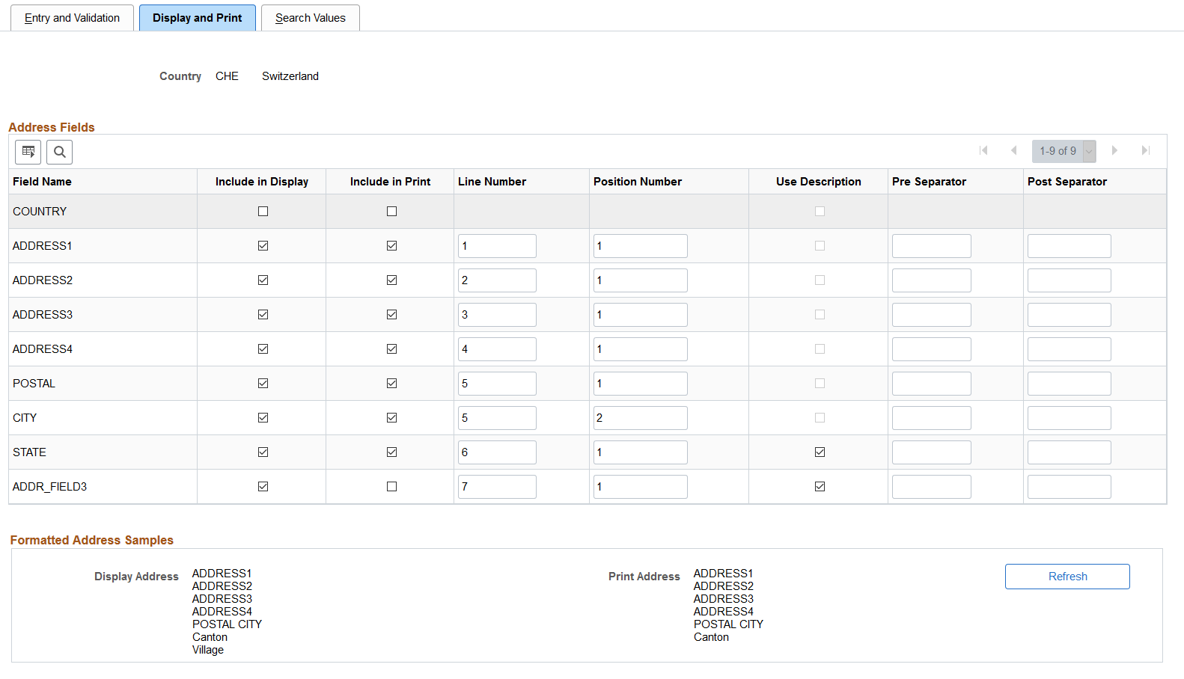Viewport: 1184px width, 679px height.
Task: Uncheck Include in Display for CITY
Action: pyautogui.click(x=263, y=418)
